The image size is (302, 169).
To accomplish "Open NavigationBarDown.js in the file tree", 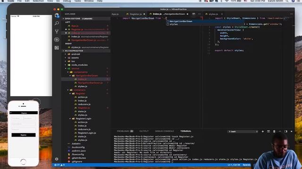I will 90,83.
